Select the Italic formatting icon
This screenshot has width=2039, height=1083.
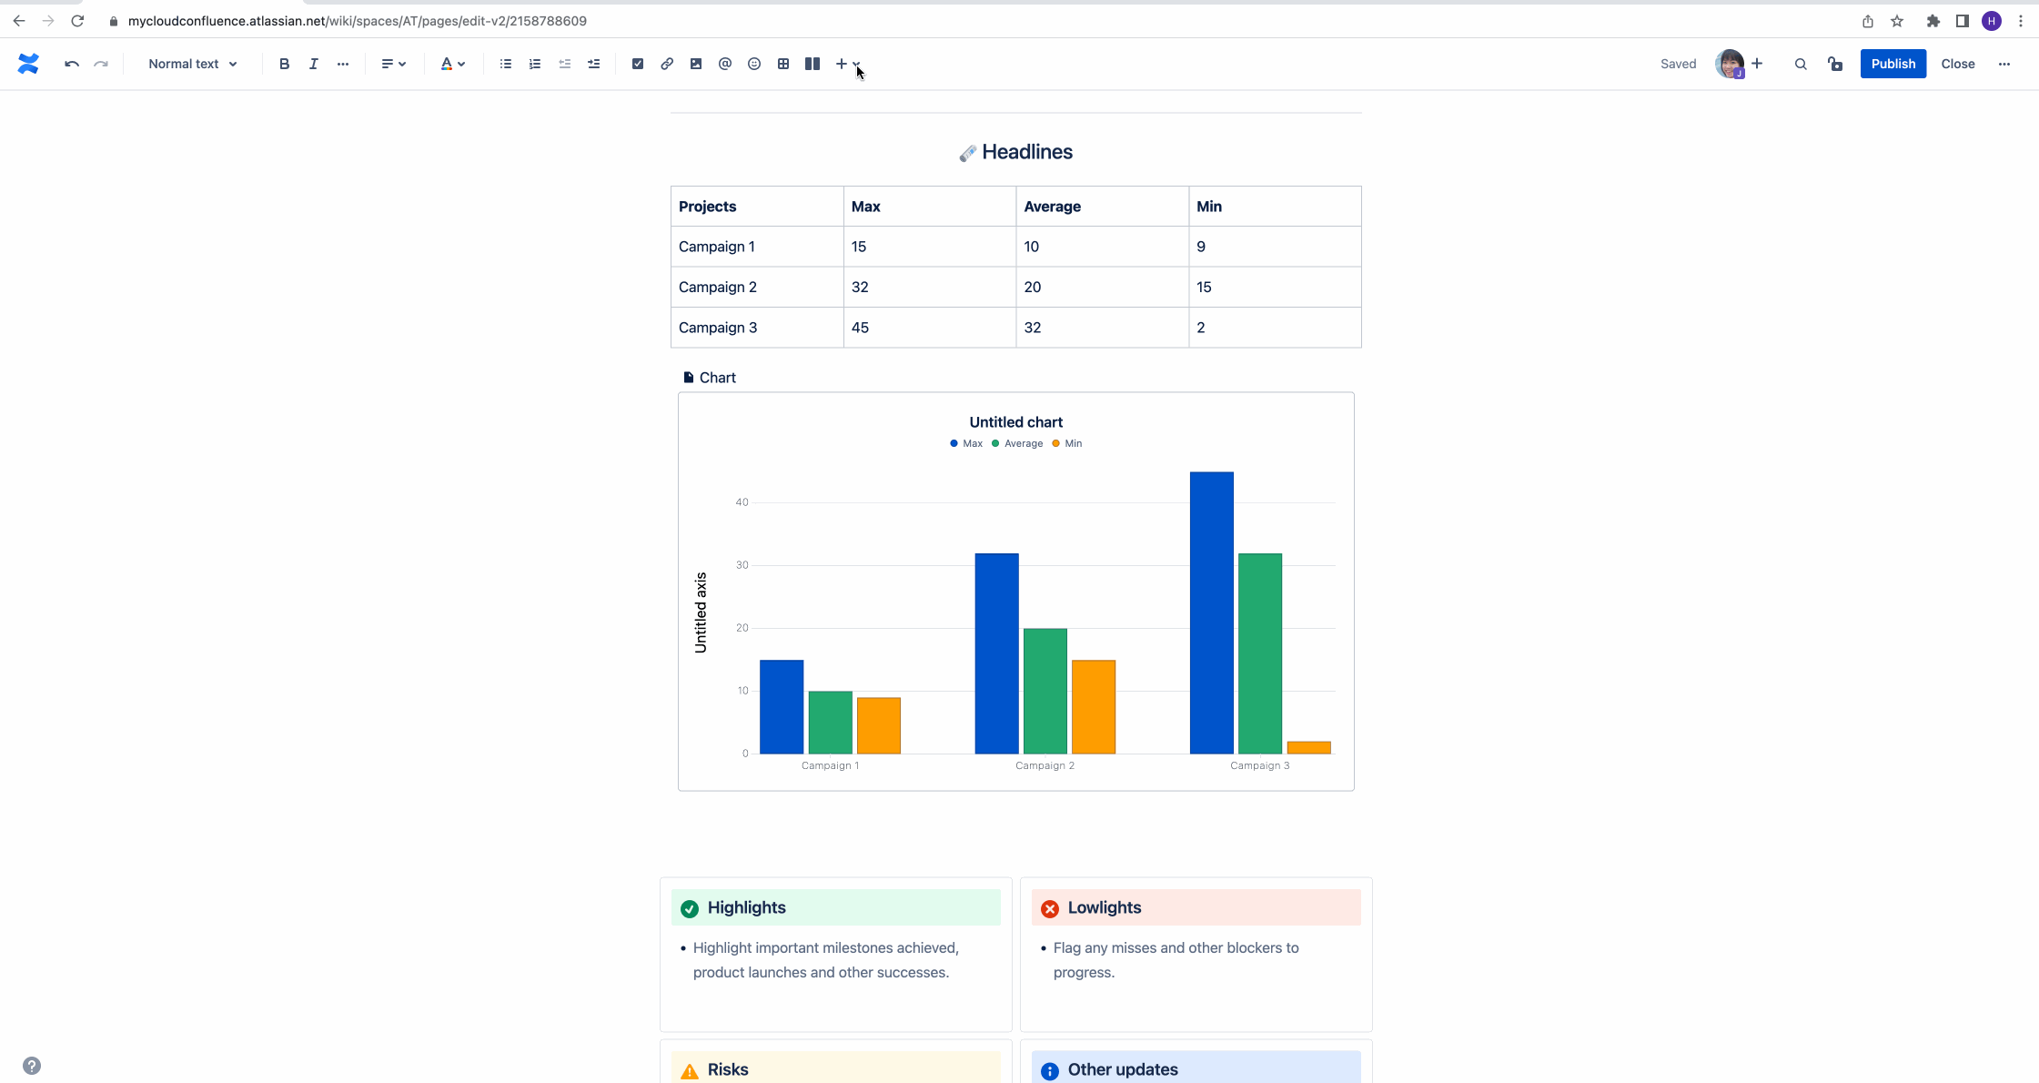tap(313, 64)
